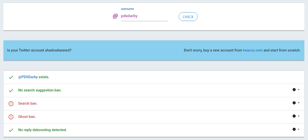Viewport: 308px width, 140px height.
Task: Click the red warning icon beside Search ban
Action: (11, 104)
